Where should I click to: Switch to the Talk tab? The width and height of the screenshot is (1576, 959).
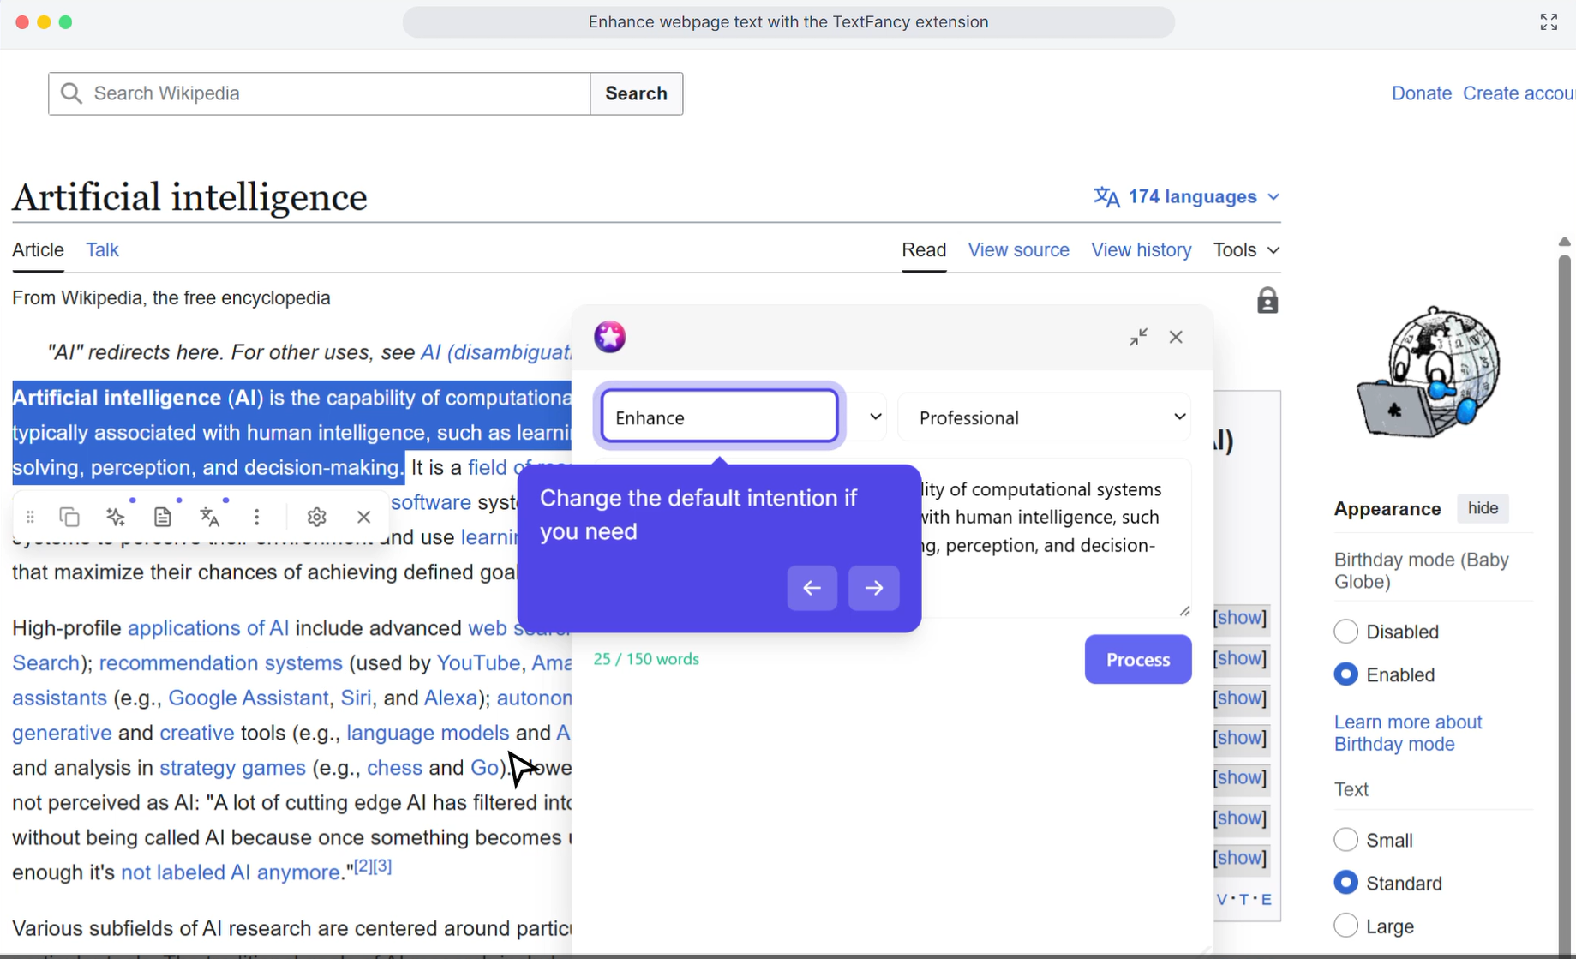coord(102,249)
